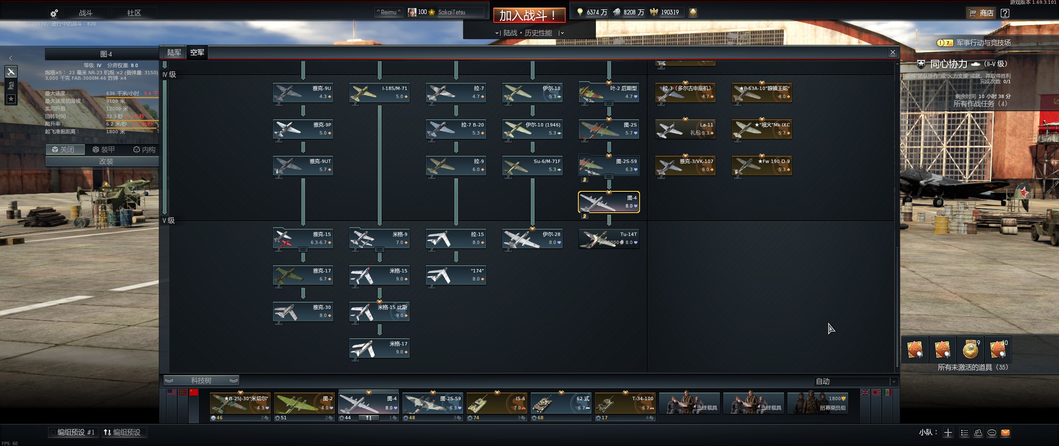Select the crew soldier icon in side panel

tap(11, 85)
